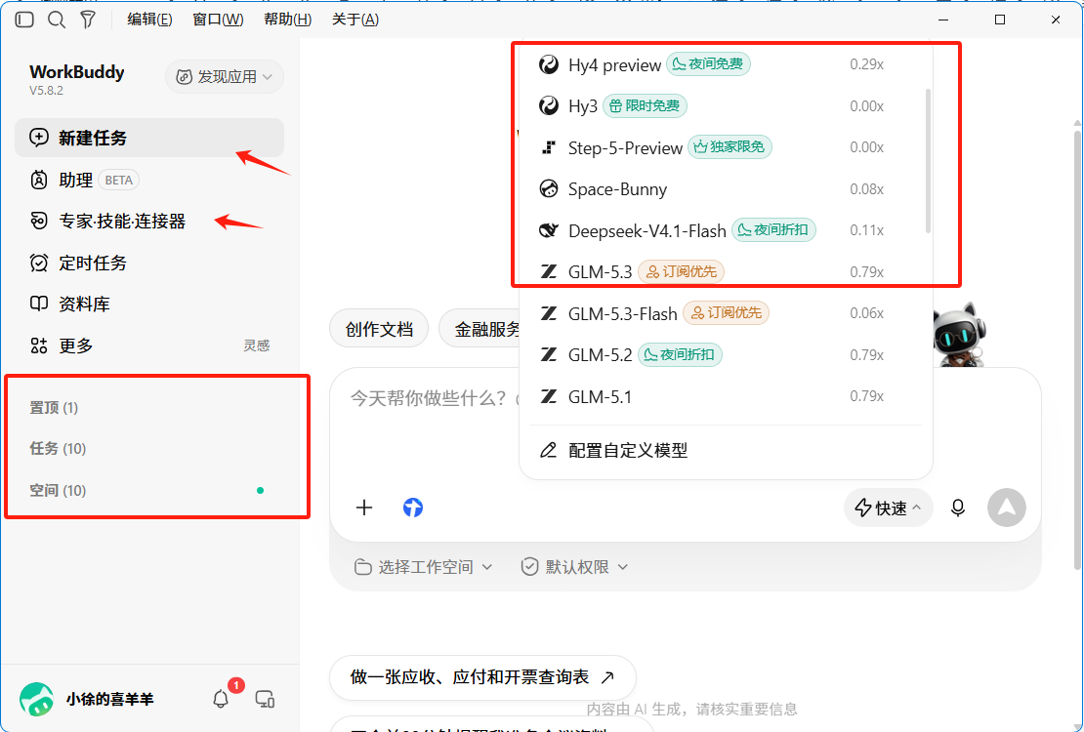Send the message with the arrow button
1084x732 pixels.
tap(1007, 508)
